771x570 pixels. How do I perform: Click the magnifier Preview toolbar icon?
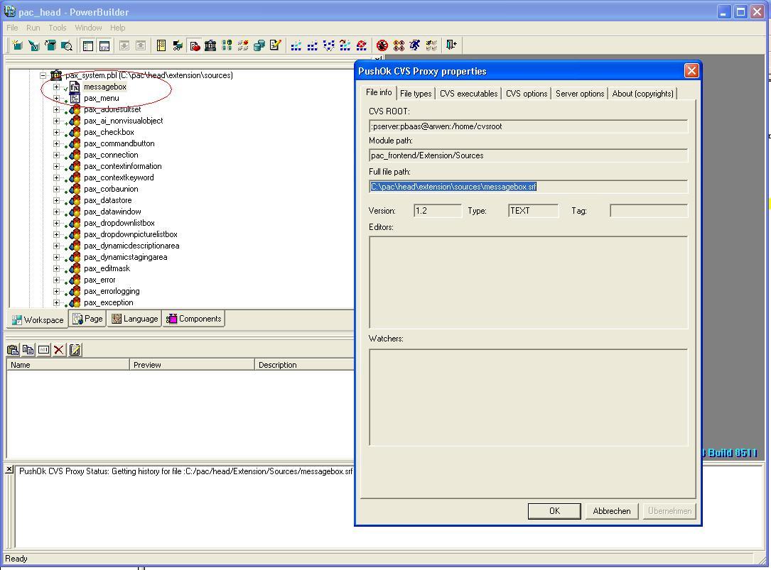coord(67,45)
